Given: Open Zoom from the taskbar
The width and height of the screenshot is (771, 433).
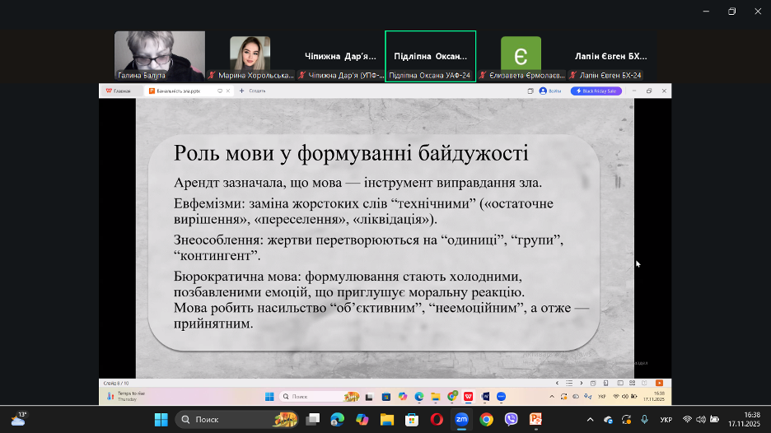Looking at the screenshot, I should [x=461, y=419].
